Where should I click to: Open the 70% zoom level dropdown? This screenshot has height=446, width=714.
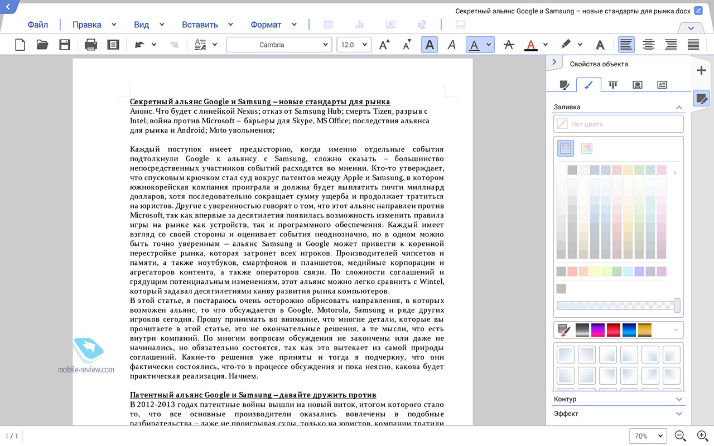tap(648, 436)
